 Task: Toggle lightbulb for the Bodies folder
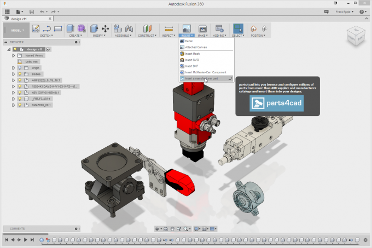click(20, 74)
